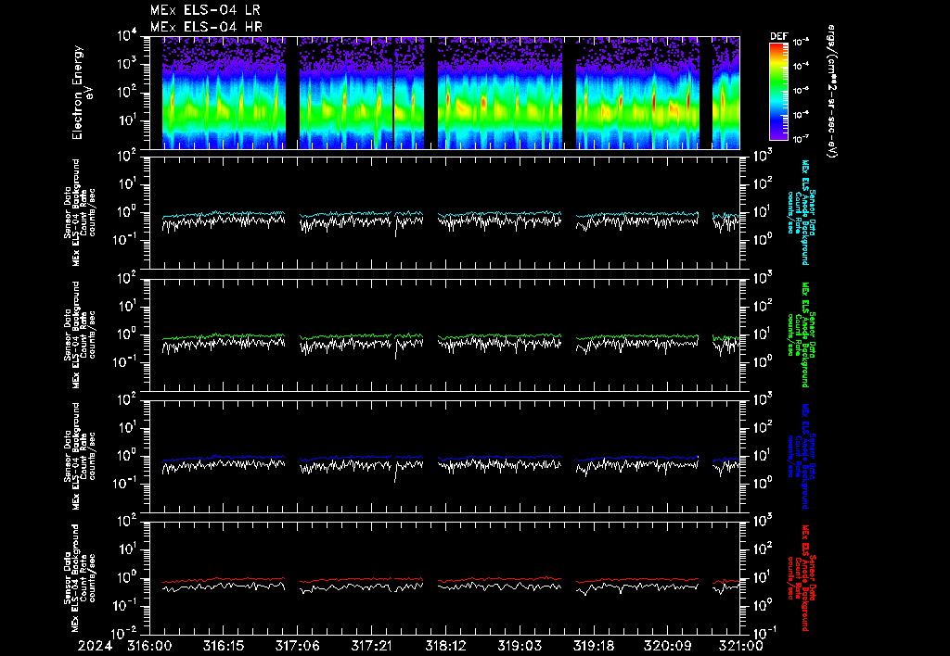Select the 321:00 end time label
Screen dimensions: 950x656
tap(741, 646)
